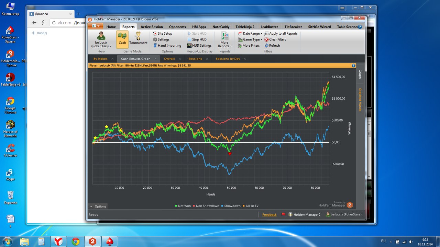440x247 pixels.
Task: Open the Settings gear option
Action: pos(161,39)
